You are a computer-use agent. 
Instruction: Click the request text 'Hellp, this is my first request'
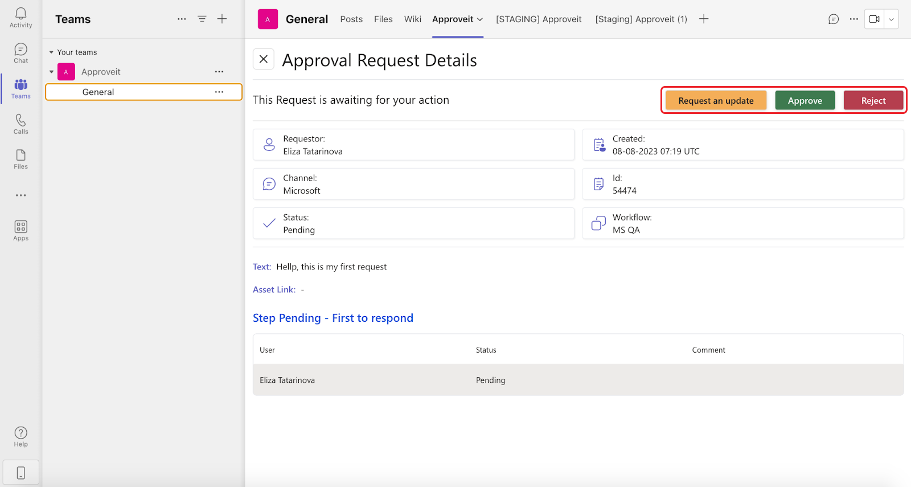point(331,267)
